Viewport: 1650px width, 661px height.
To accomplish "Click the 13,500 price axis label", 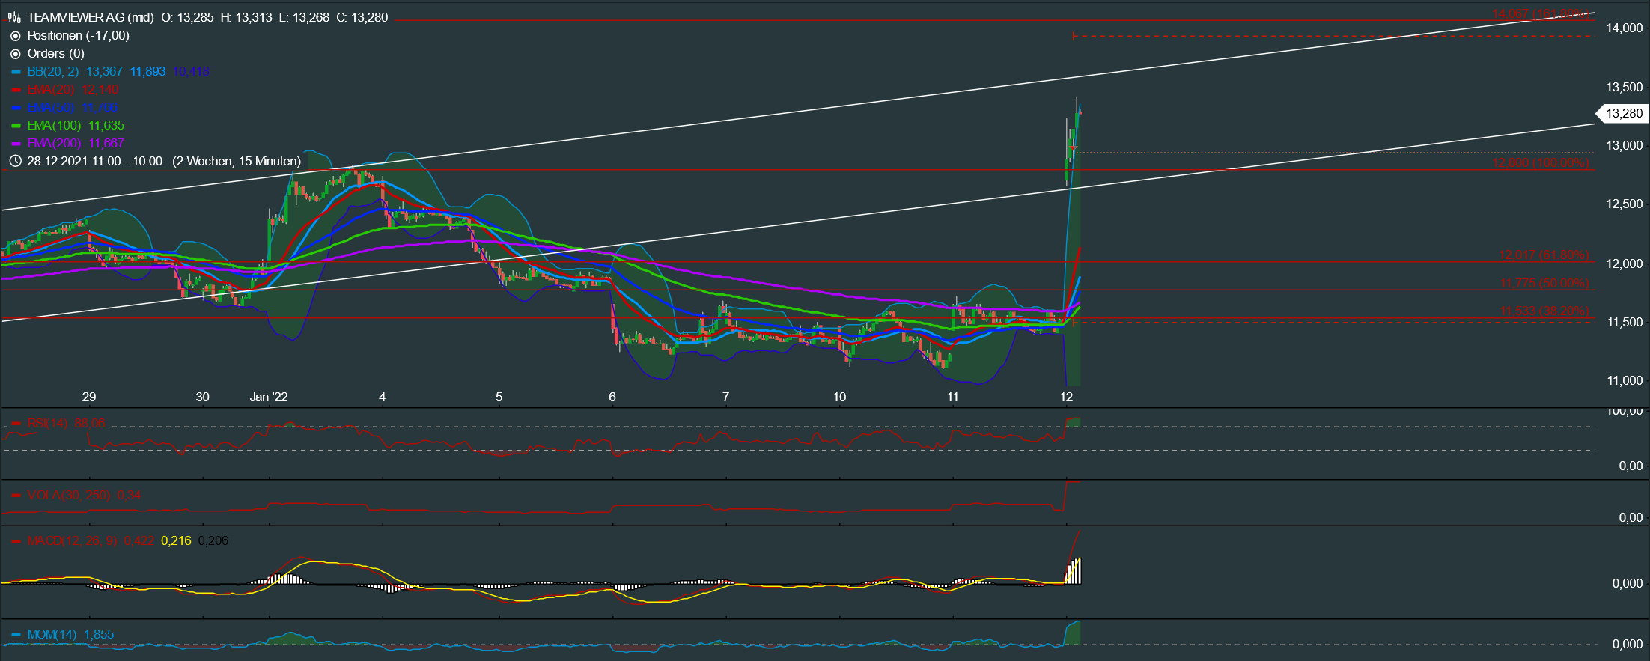I will 1624,88.
